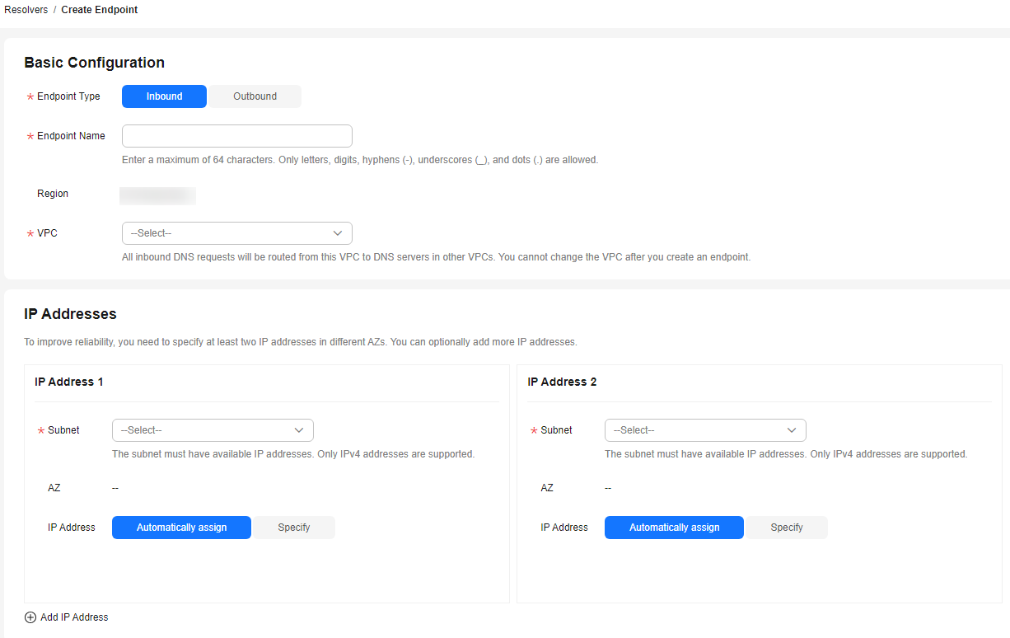Click the 64 characters hint text
Image resolution: width=1010 pixels, height=638 pixels.
(360, 160)
